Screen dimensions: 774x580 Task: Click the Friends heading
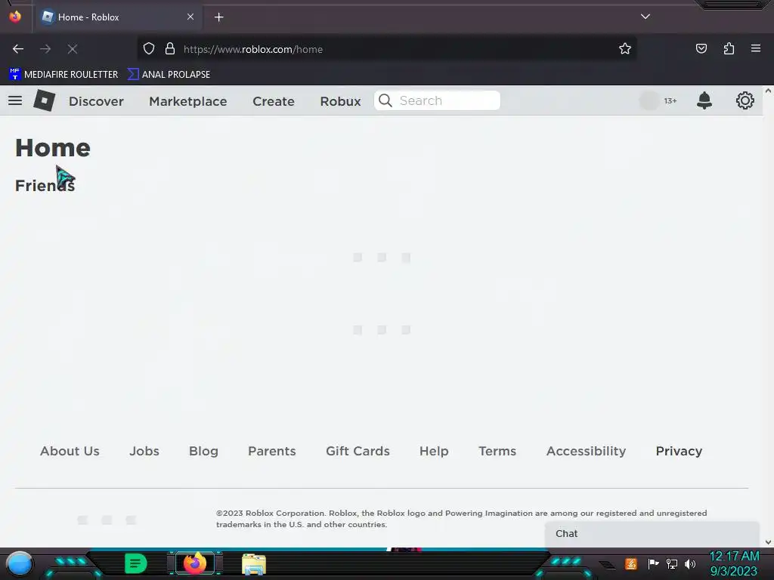point(45,186)
